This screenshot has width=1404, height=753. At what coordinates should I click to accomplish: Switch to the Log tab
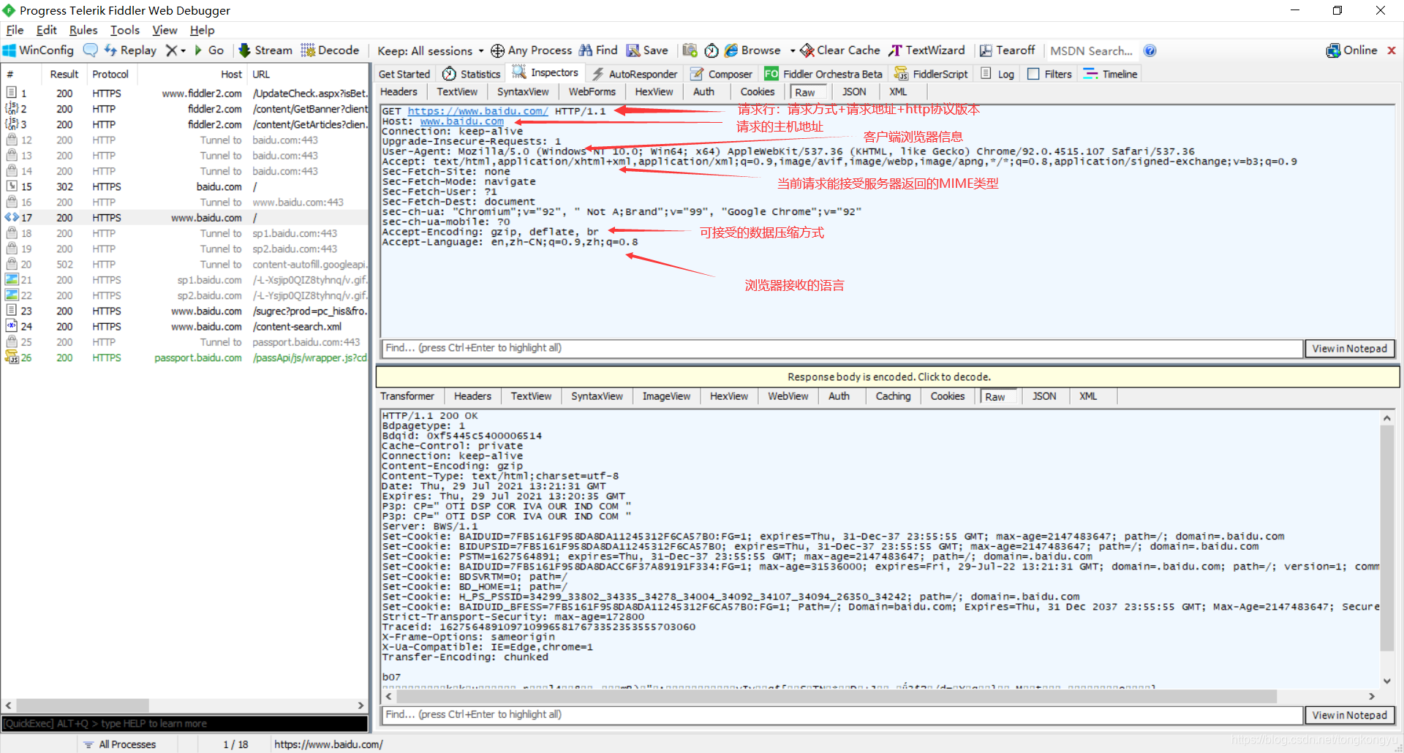[x=997, y=74]
